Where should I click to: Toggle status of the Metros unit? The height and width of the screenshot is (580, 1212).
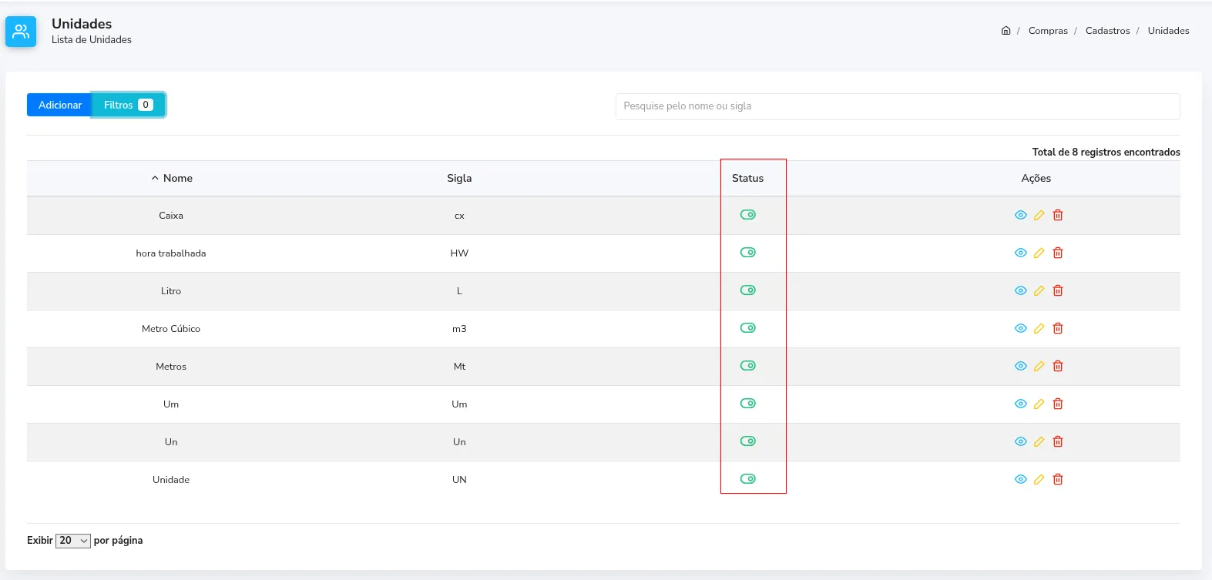(x=748, y=366)
